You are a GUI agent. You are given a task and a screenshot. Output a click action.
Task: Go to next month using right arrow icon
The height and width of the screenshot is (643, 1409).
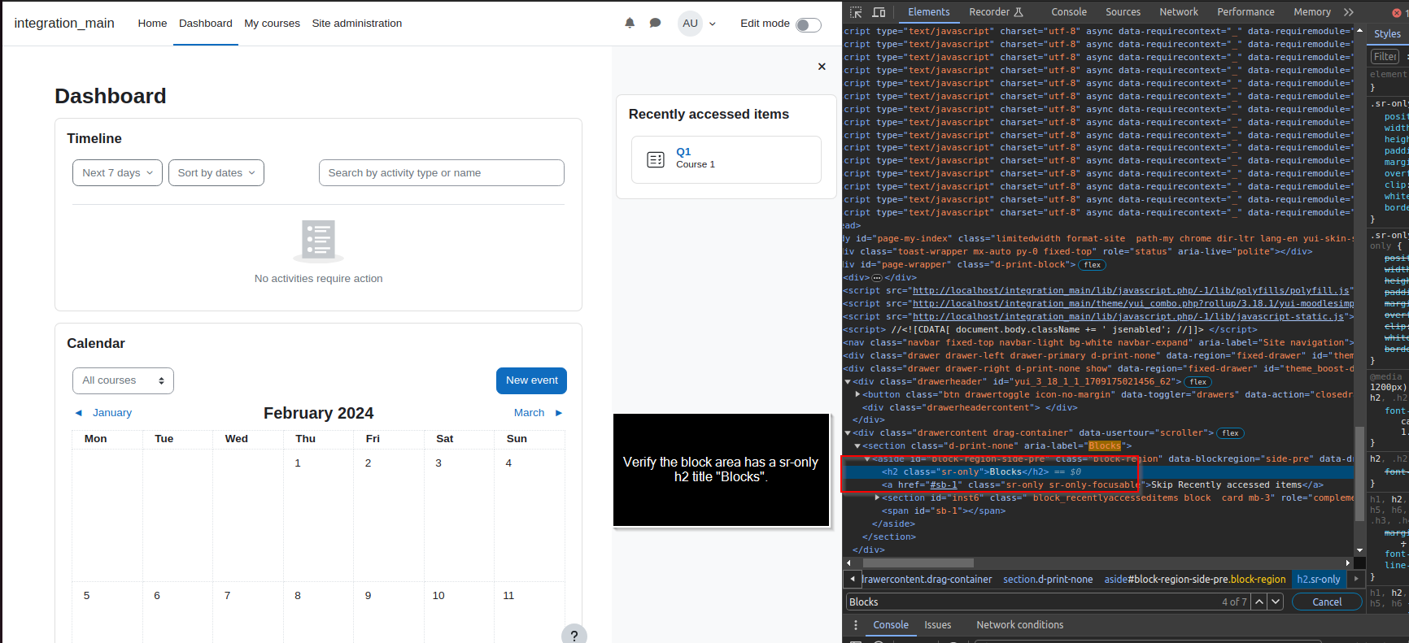559,413
